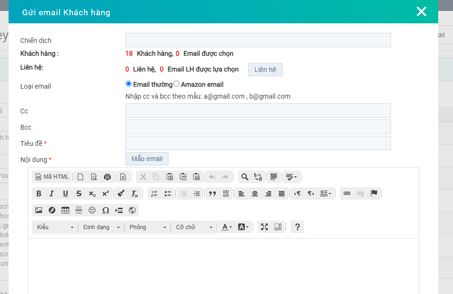453x294 pixels.
Task: Insert a table in the editor
Action: (65, 210)
